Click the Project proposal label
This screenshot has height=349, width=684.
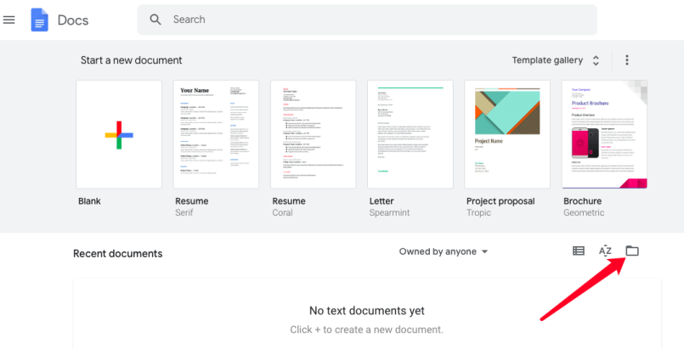point(500,201)
